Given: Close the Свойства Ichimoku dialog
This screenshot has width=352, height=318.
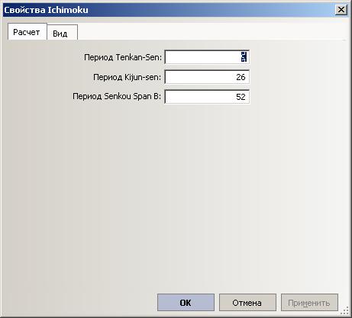Looking at the screenshot, I should point(341,10).
